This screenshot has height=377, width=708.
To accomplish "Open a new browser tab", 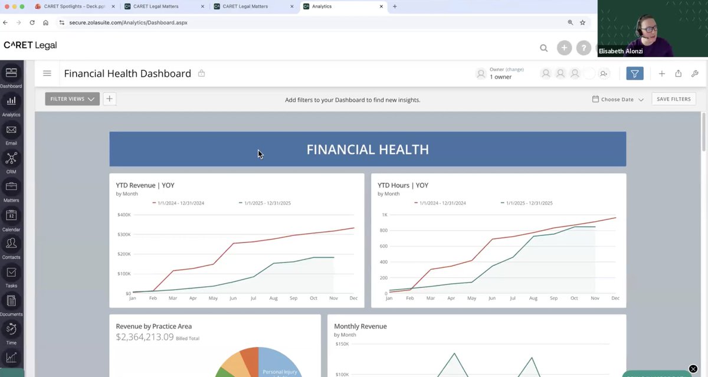I will pos(395,6).
